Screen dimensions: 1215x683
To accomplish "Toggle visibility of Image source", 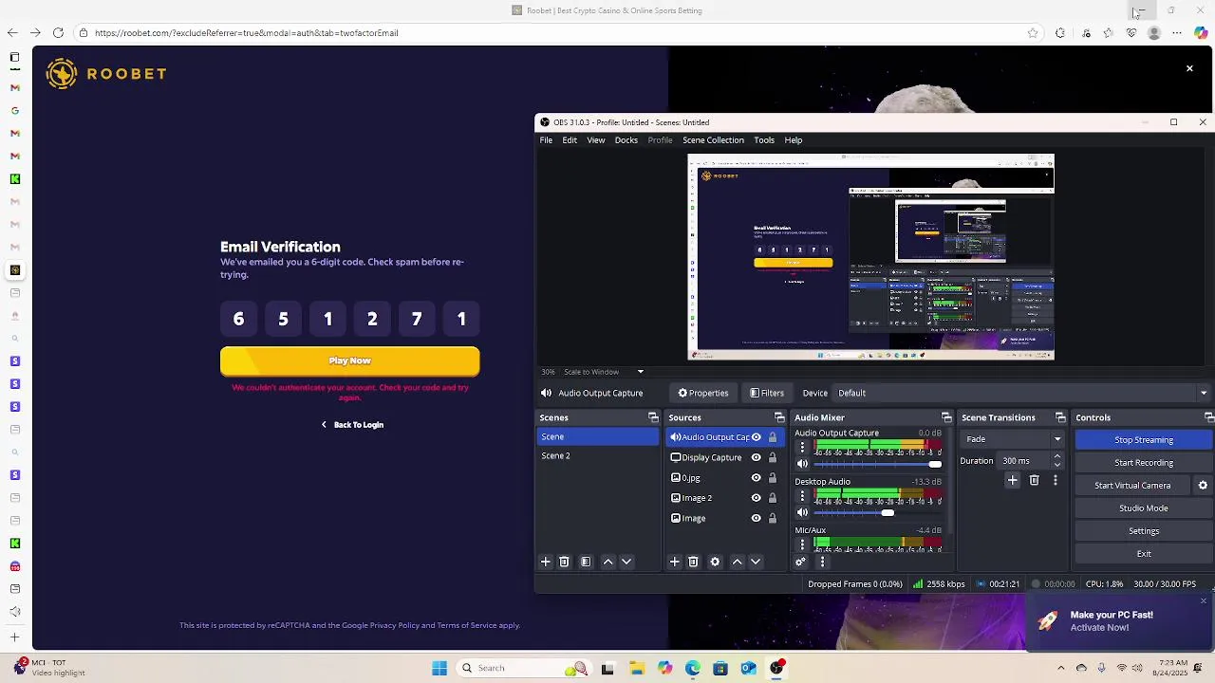I will point(757,518).
